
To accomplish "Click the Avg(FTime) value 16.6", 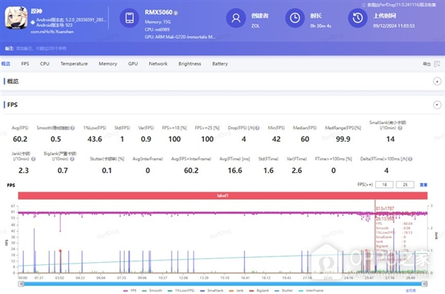I will (x=234, y=171).
